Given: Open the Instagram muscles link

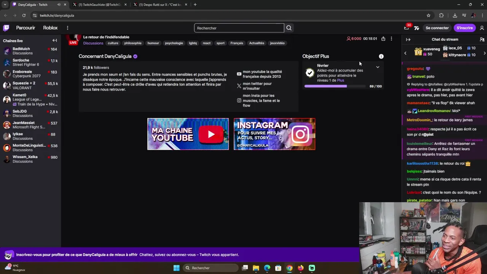Looking at the screenshot, I should coord(259,100).
